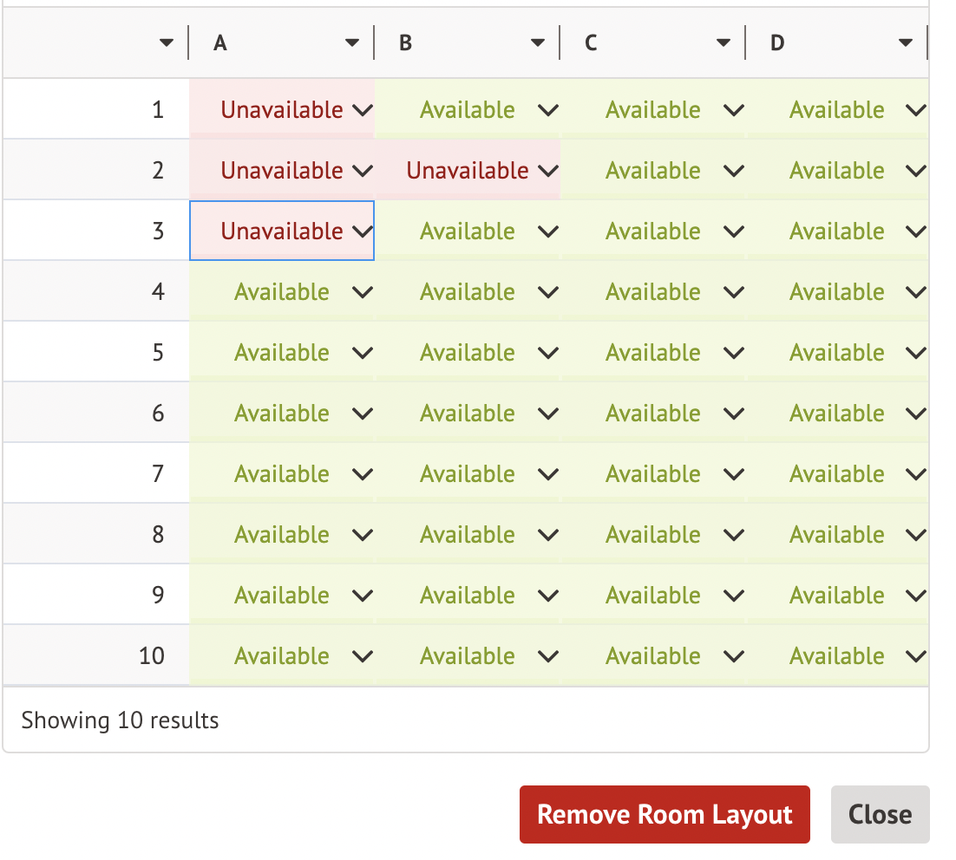Expand chevron for seat A10 Available
The image size is (956, 860).
[x=363, y=656]
